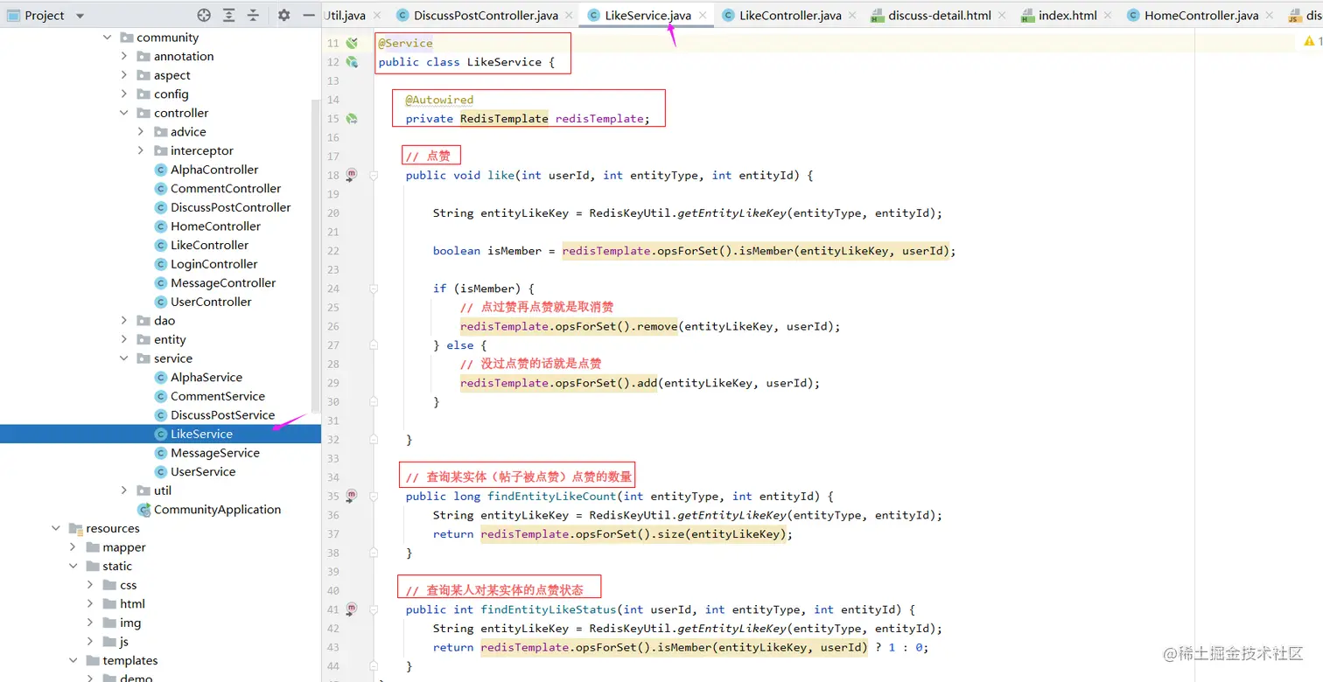Expand the annotation folder
Image resolution: width=1323 pixels, height=682 pixels.
(124, 56)
